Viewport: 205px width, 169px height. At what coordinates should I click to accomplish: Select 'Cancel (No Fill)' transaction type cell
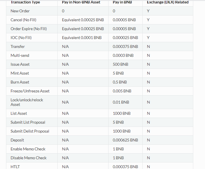[24, 20]
